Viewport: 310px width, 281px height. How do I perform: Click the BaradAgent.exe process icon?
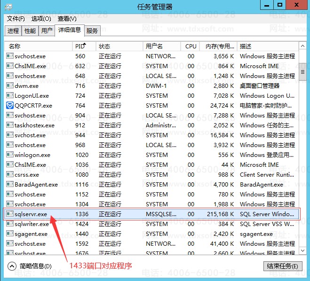[x=10, y=185]
